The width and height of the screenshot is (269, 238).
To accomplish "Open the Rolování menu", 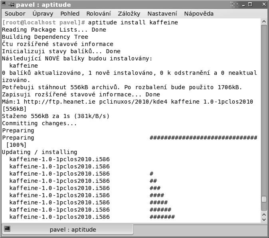I will [99, 14].
